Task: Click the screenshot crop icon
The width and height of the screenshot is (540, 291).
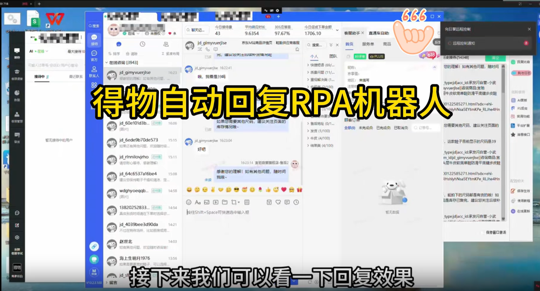Action: pos(233,202)
